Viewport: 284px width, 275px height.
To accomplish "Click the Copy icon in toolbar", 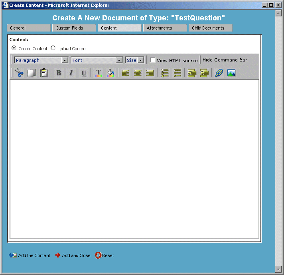I will [32, 73].
